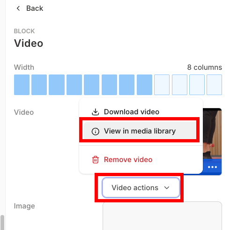Set width to 7 columns
This screenshot has height=230, width=230.
pyautogui.click(x=127, y=85)
